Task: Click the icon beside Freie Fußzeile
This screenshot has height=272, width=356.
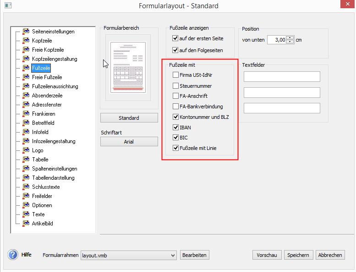Action: (x=26, y=77)
